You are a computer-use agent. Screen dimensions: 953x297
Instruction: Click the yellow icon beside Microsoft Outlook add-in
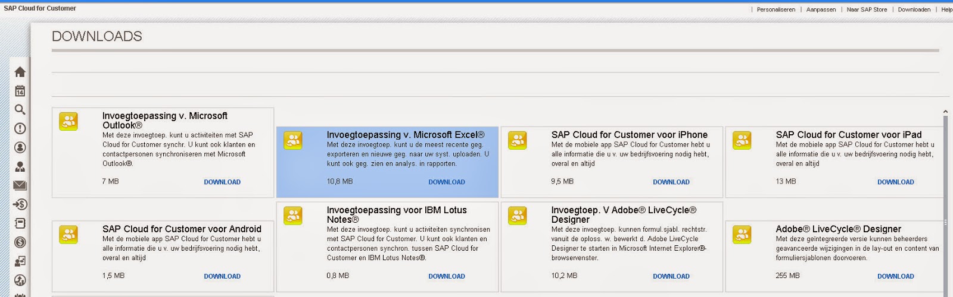click(68, 121)
